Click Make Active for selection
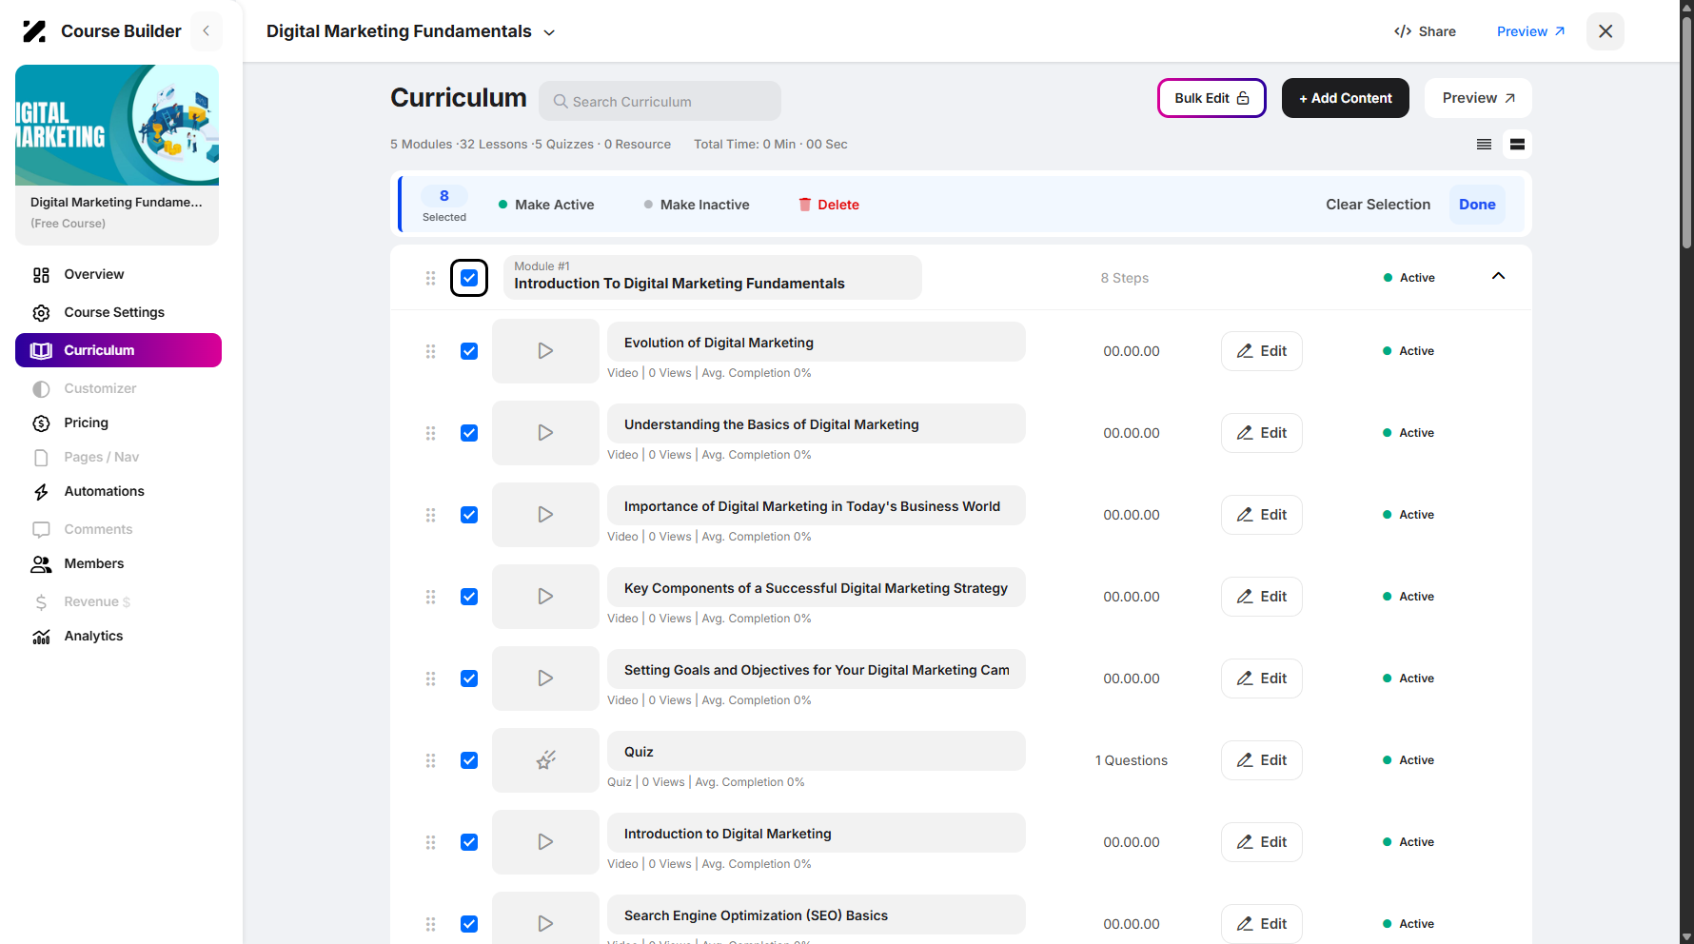 546,205
